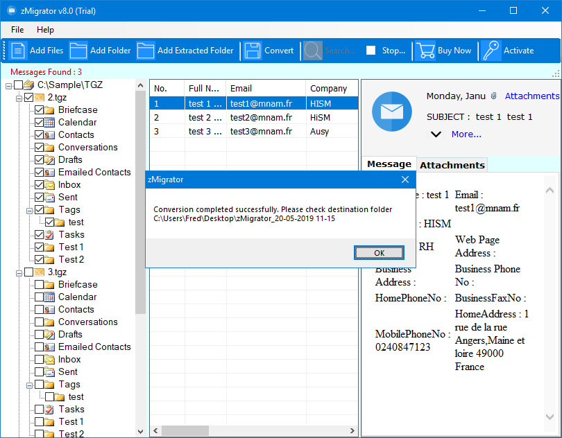Click the C:\Sample\TGZ root folder icon

pos(28,85)
